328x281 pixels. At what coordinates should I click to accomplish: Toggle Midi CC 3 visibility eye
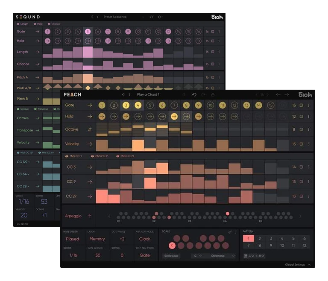[x=67, y=156]
